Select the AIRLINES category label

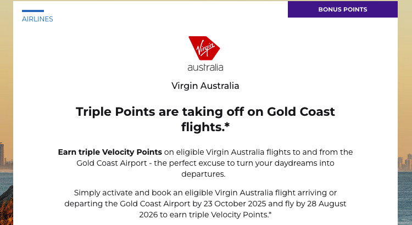(x=37, y=19)
